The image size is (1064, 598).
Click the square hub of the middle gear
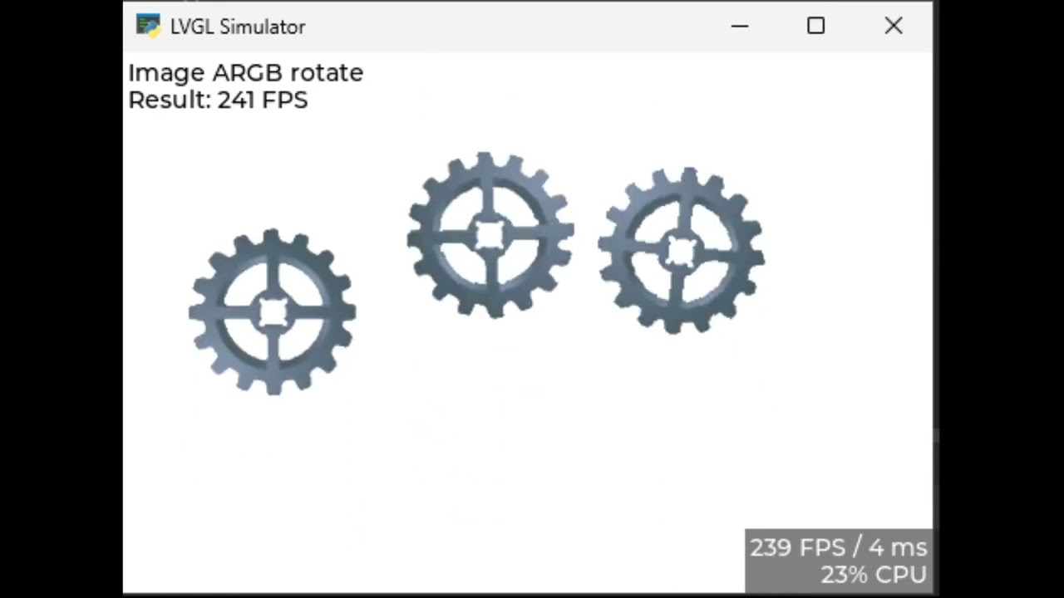pyautogui.click(x=490, y=236)
